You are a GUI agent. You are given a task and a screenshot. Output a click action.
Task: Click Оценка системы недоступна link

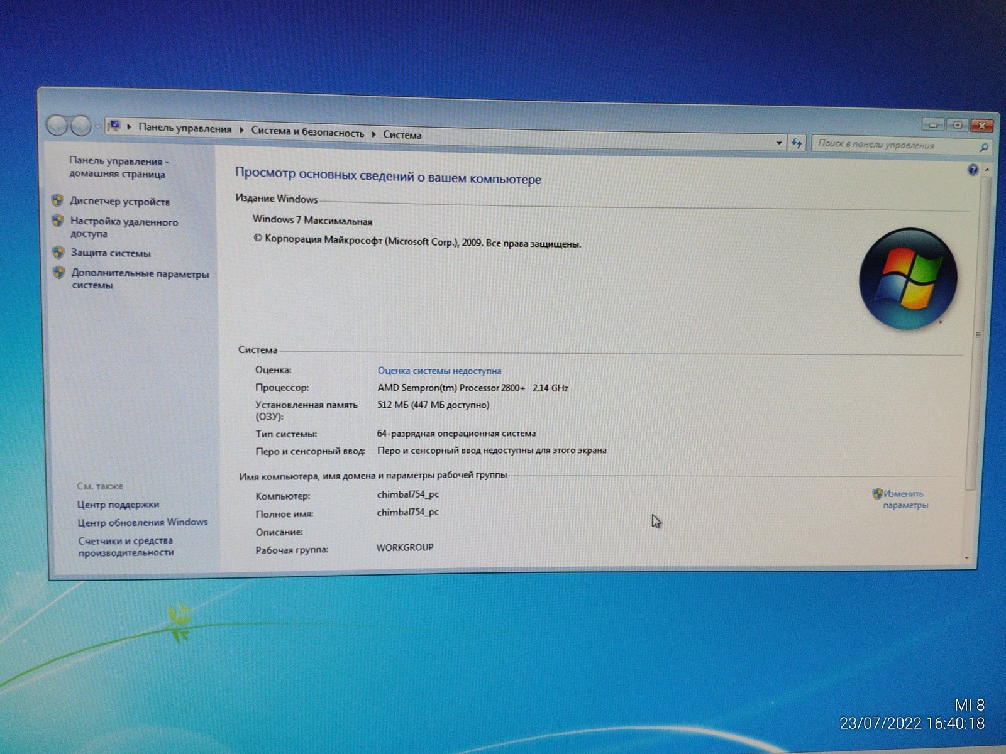(439, 371)
